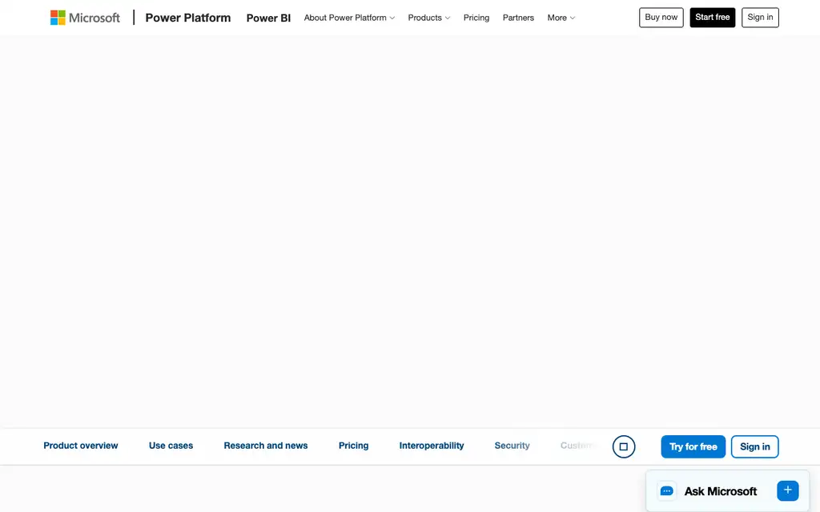Click the Ask Microsoft chat bubble icon
Viewport: 820px width, 512px height.
tap(667, 491)
